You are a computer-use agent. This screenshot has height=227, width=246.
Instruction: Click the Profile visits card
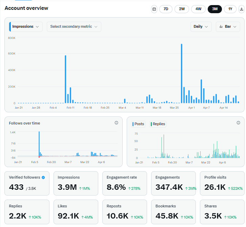tap(222, 183)
